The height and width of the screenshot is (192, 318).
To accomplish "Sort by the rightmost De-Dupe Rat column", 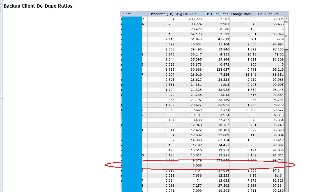I will pyautogui.click(x=270, y=14).
